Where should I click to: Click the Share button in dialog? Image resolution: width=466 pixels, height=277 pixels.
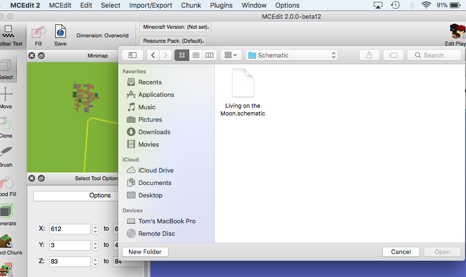(369, 55)
